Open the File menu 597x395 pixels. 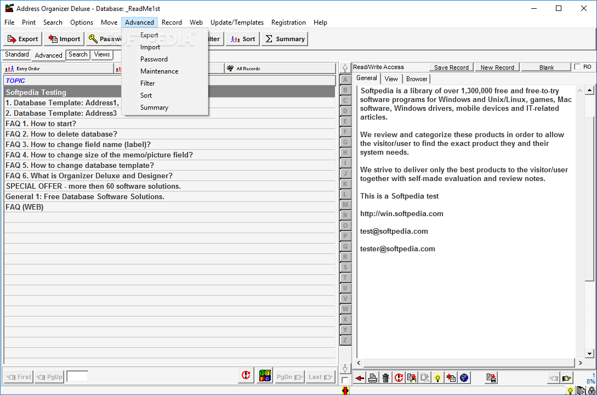(9, 22)
